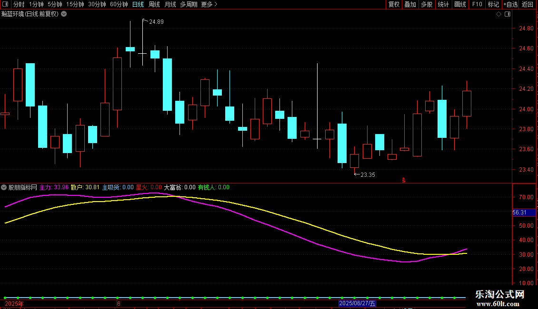This screenshot has height=309, width=538.
Task: Click the 56.31 highlighted axis value
Action: (524, 212)
